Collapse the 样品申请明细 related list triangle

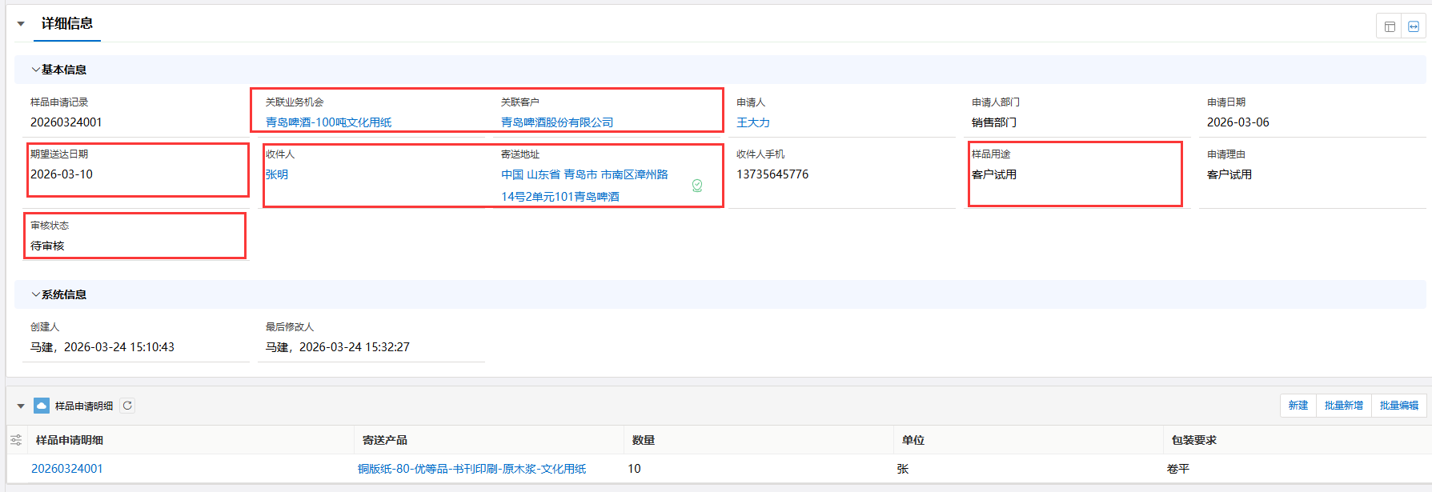[21, 406]
